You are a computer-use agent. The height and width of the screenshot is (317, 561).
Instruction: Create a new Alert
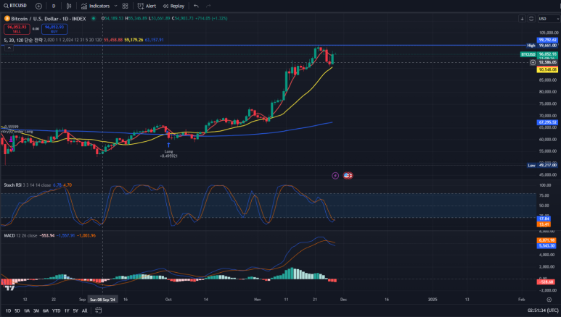147,6
